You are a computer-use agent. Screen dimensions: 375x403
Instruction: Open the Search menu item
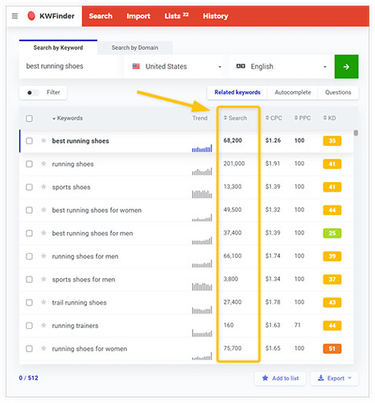(101, 16)
